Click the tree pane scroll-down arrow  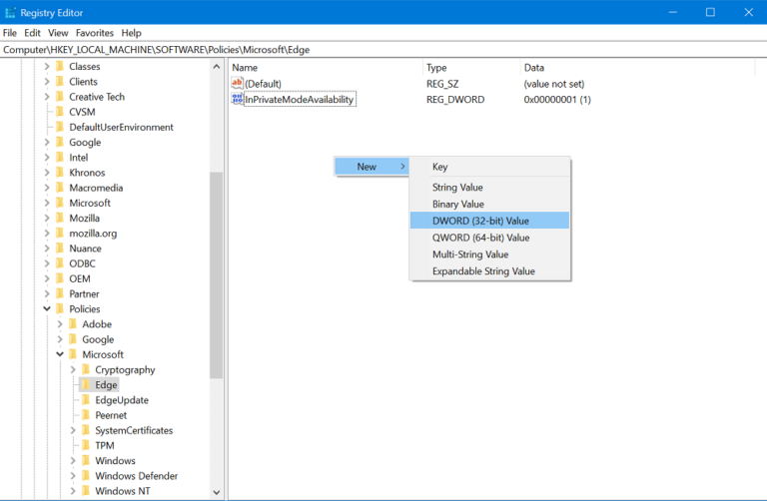tap(217, 492)
